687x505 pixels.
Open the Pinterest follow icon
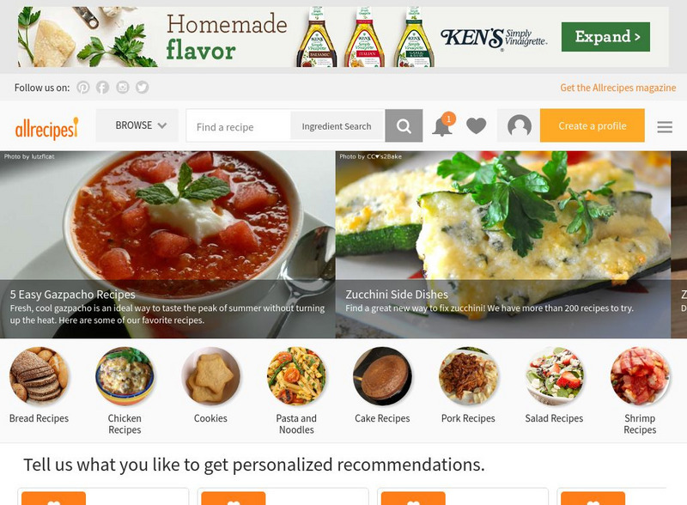[82, 88]
